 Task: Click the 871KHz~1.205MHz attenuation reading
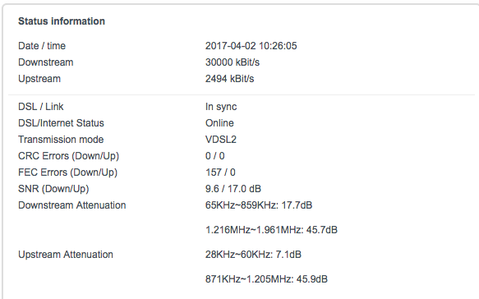[x=266, y=279]
